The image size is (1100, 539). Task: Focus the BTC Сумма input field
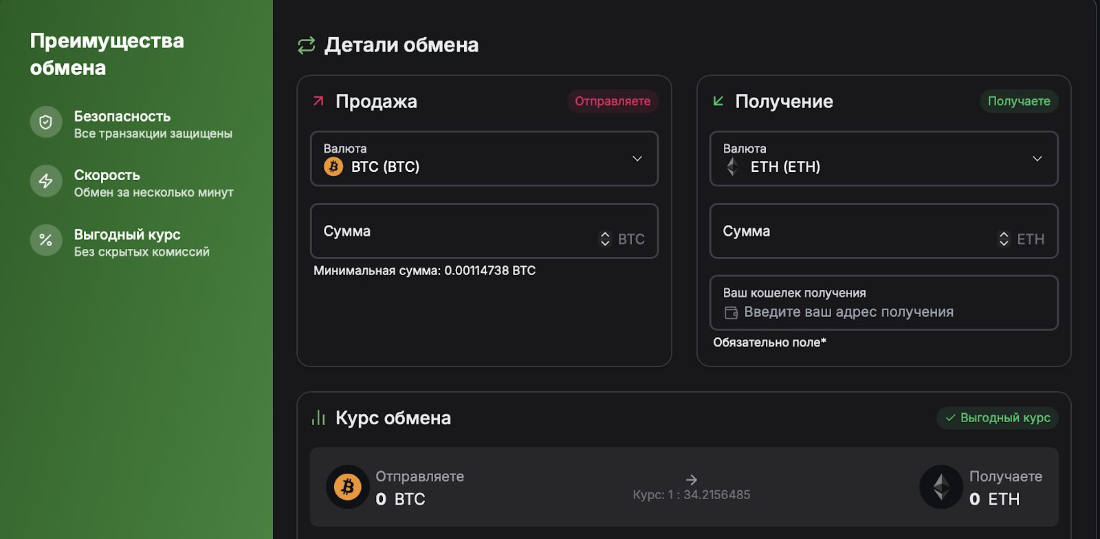(x=454, y=232)
